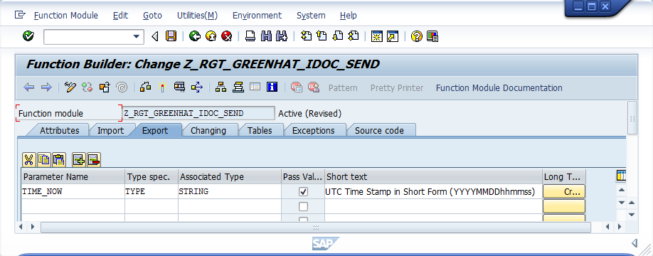This screenshot has width=653, height=256.
Task: Click the Copy icon above the table
Action: point(44,159)
